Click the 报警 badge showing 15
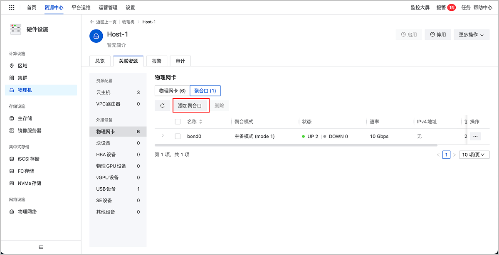The height and width of the screenshot is (255, 499). [451, 7]
